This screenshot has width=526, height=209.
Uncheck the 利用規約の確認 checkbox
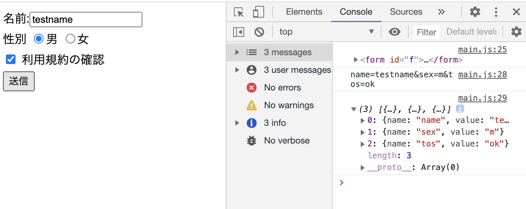[11, 59]
